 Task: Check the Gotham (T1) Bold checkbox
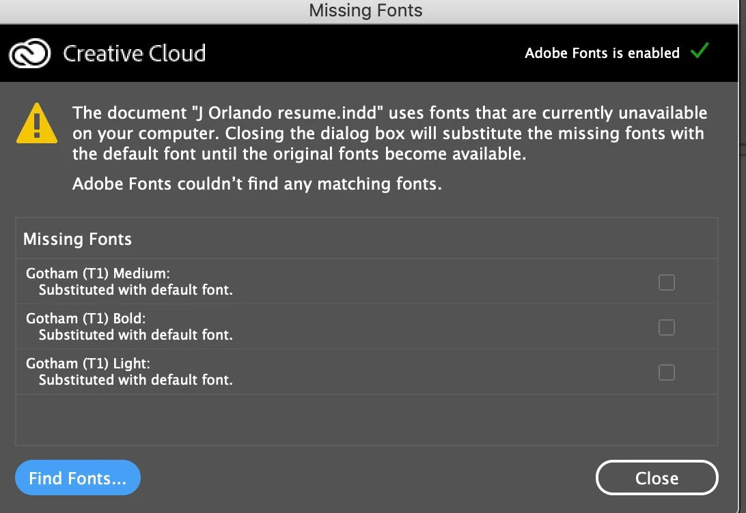click(667, 327)
